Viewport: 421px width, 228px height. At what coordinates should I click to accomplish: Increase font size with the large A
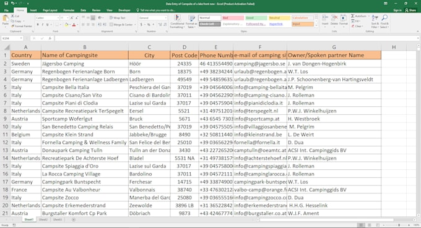click(72, 18)
